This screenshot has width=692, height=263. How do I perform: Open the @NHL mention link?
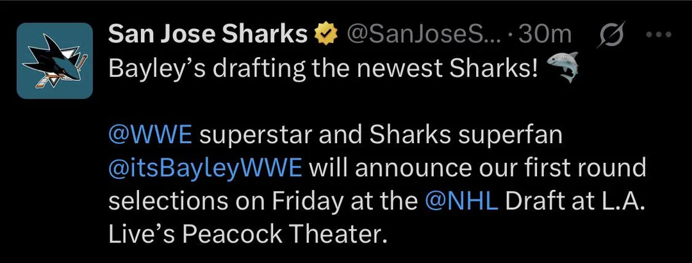[x=461, y=201]
